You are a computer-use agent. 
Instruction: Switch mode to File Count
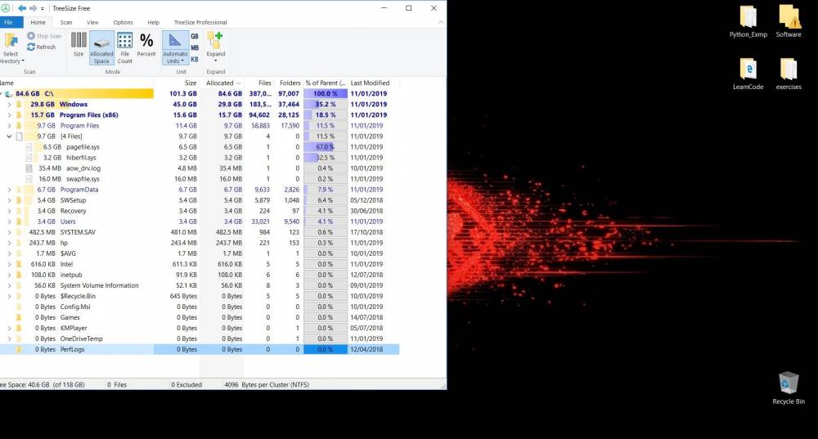tap(124, 47)
